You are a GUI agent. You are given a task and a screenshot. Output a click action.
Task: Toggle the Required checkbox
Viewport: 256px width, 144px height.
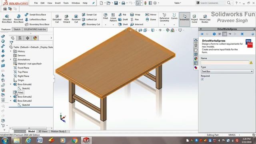point(202,79)
